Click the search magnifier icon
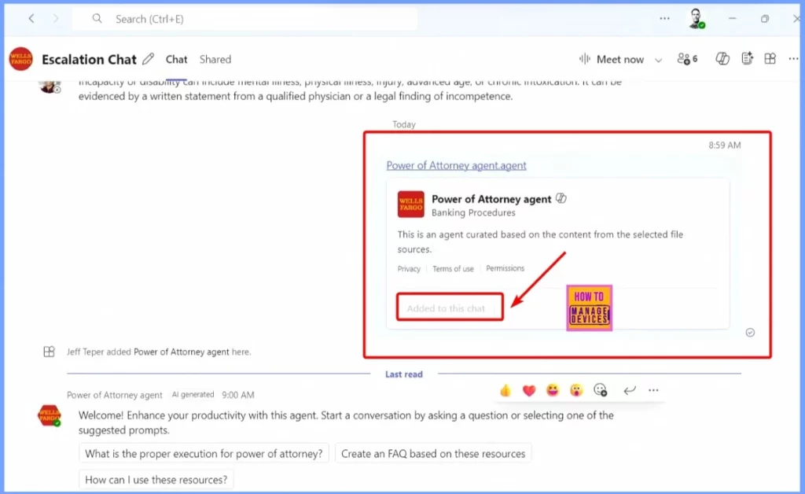 pyautogui.click(x=97, y=19)
